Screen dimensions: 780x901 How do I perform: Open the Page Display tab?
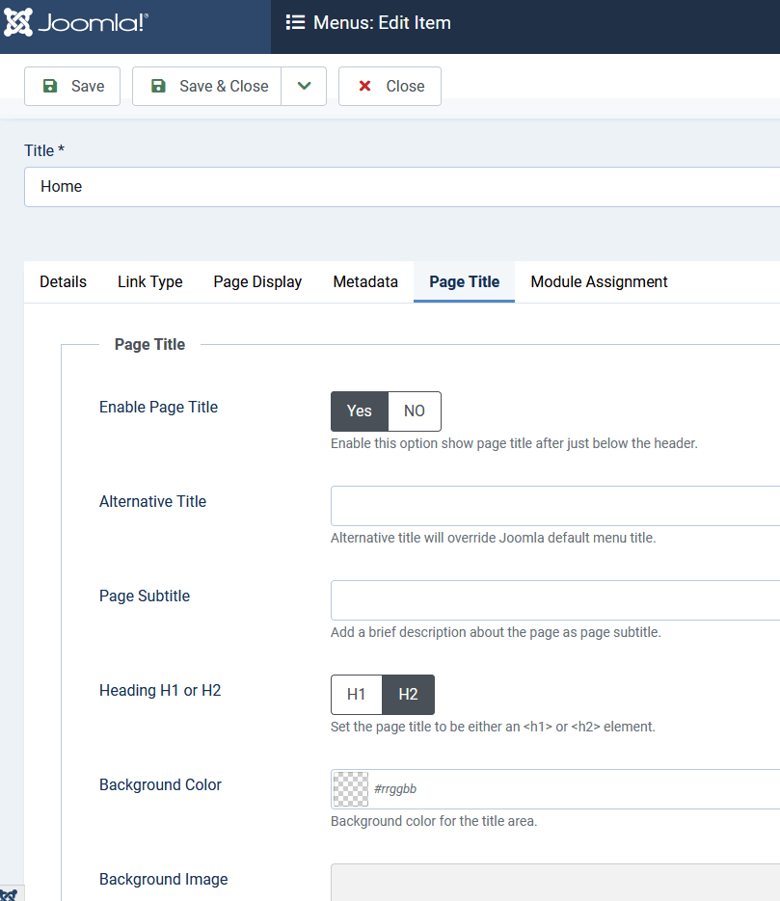click(257, 281)
